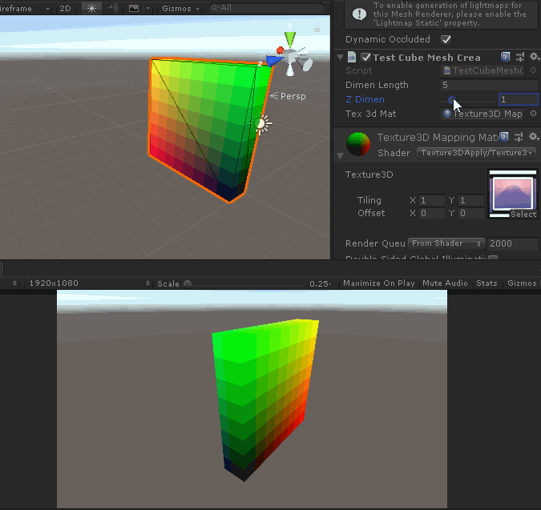Open Test Cube Mesh component help icon
Image resolution: width=541 pixels, height=510 pixels.
point(505,57)
